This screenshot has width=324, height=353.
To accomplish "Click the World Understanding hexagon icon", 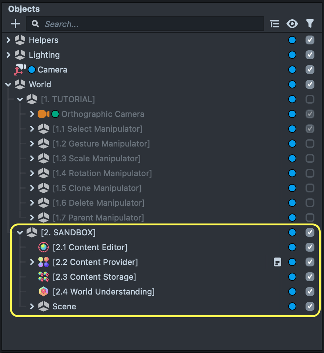I will click(44, 292).
